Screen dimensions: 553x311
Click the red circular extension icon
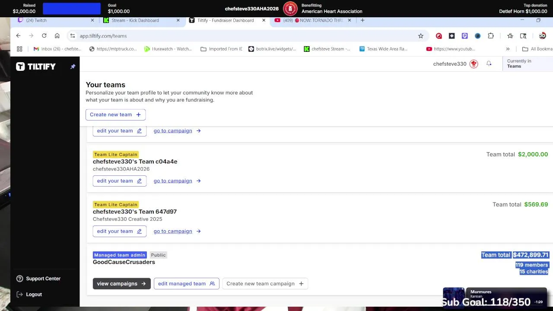[x=439, y=36]
